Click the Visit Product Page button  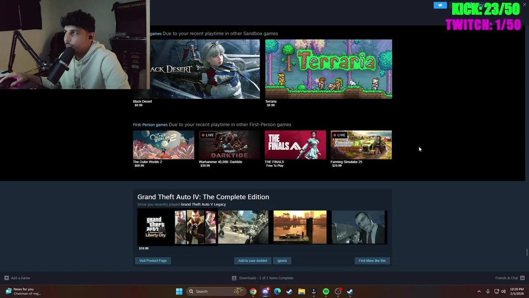coord(153,261)
